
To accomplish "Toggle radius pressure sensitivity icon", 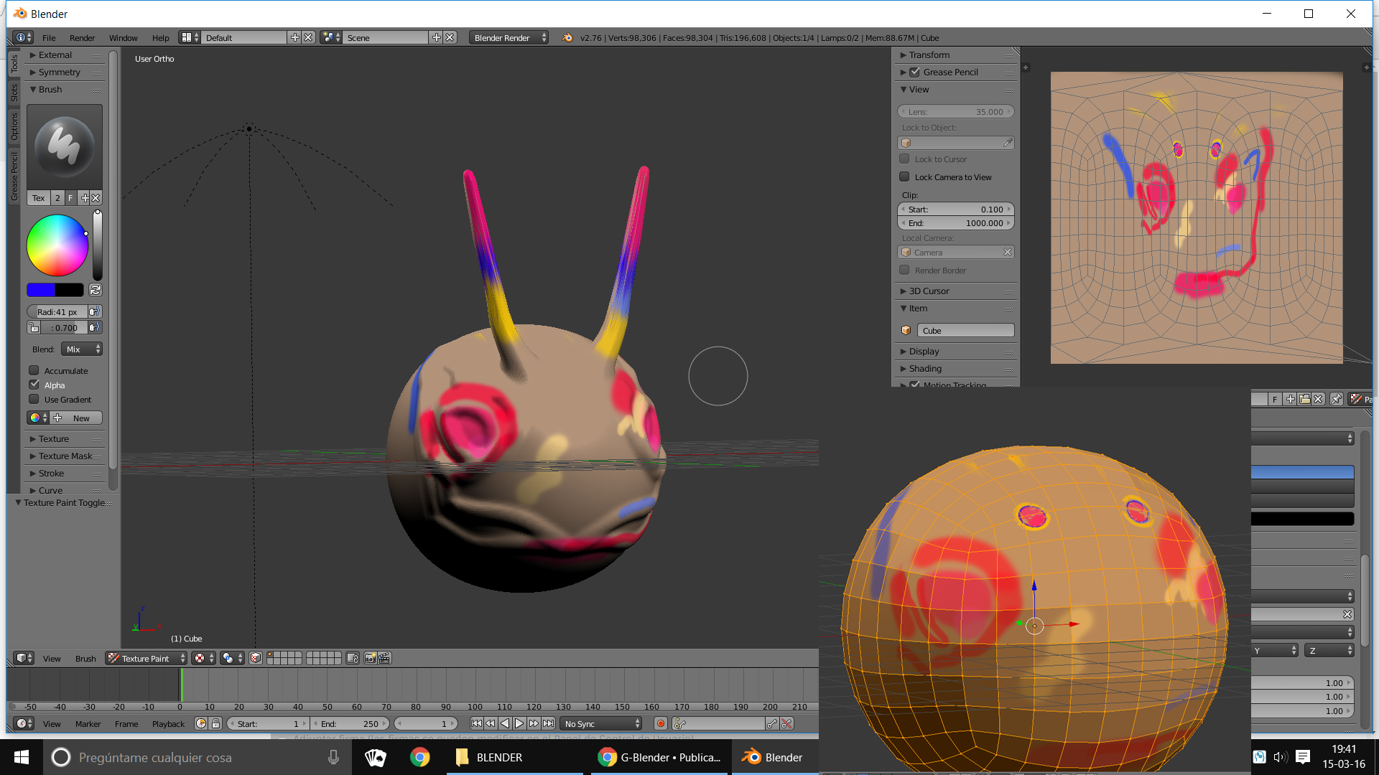I will point(94,311).
